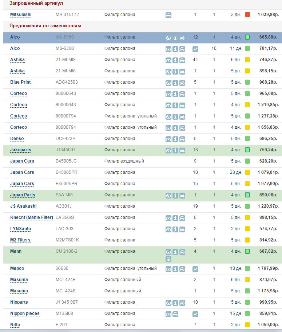Click the info icon in the Denso row
This screenshot has width=282, height=332.
pos(175,139)
